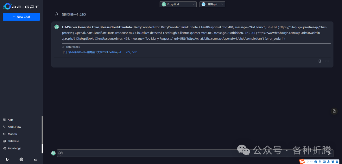Viewport: 342px width, 164px height.
Task: Click the ChatGPT icon in Proxy LLM selector
Action: pos(164,4)
